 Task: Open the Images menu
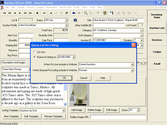coord(40,7)
